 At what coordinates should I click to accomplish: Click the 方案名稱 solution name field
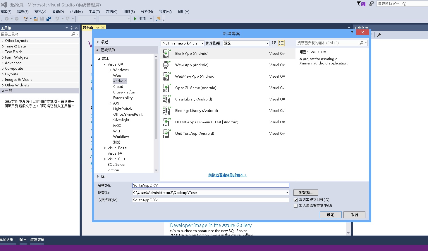point(211,200)
